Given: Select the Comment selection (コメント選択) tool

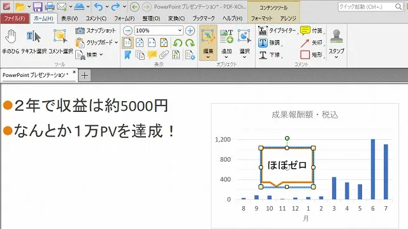Looking at the screenshot, I should (61, 41).
